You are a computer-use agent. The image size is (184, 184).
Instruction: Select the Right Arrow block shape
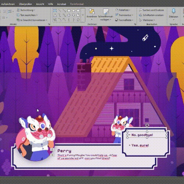click(69, 15)
